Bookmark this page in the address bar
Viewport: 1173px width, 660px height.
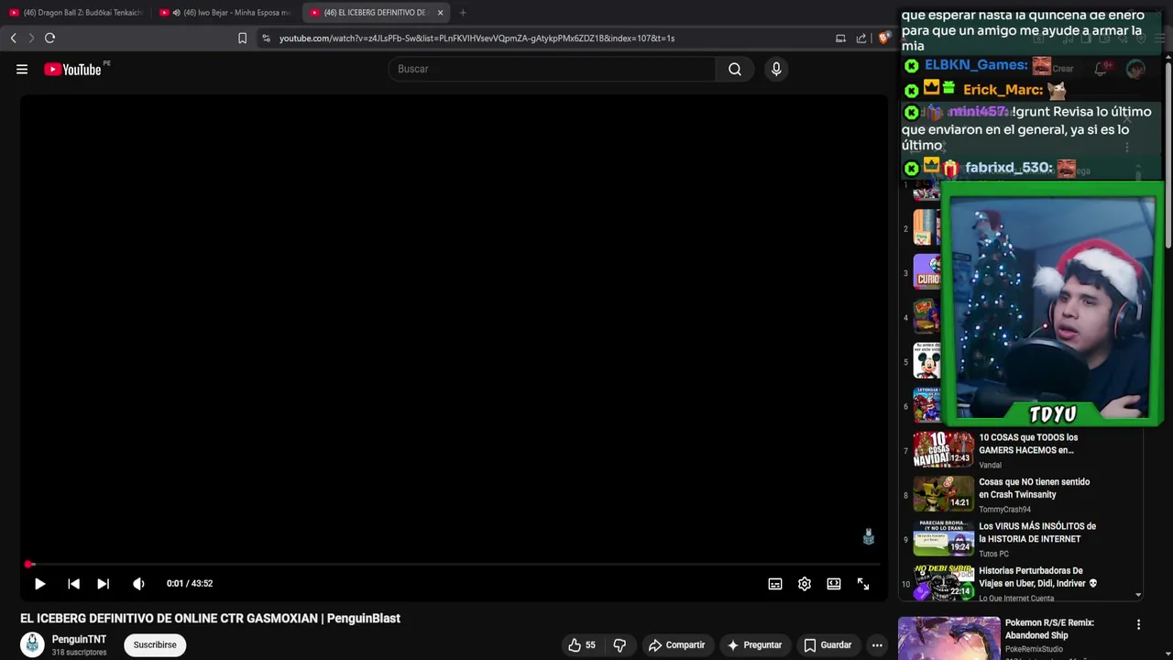click(242, 38)
